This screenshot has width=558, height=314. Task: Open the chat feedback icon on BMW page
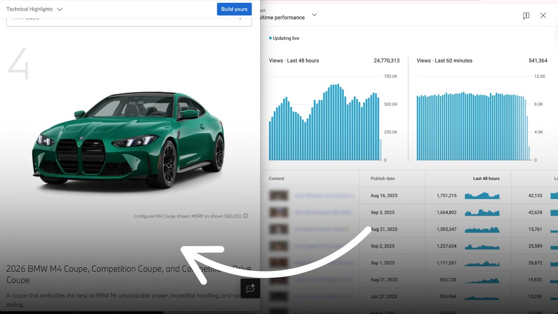click(250, 288)
